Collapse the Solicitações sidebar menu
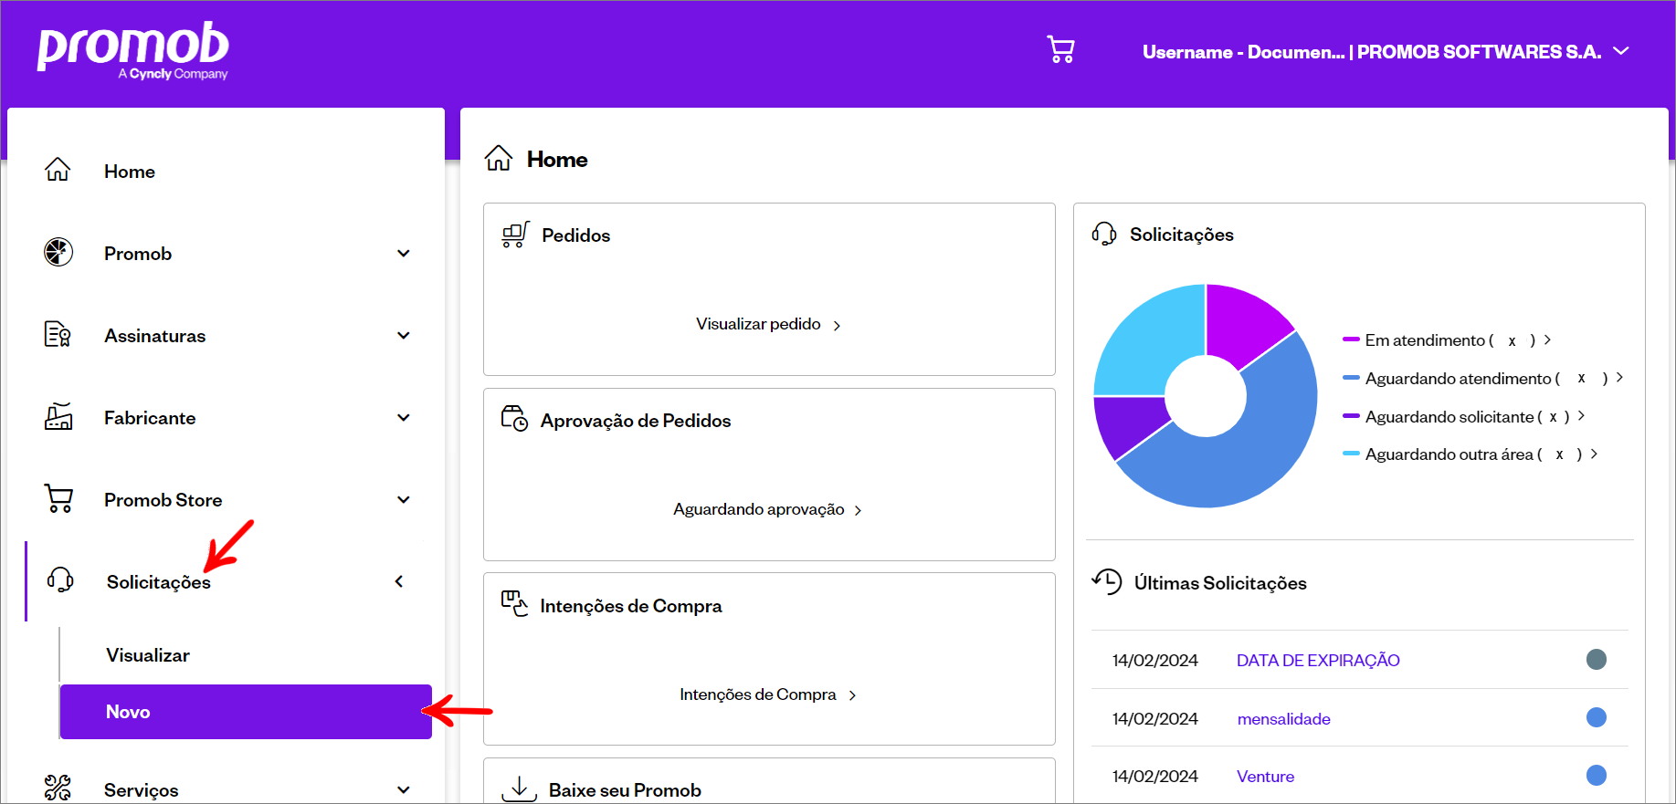 point(399,581)
